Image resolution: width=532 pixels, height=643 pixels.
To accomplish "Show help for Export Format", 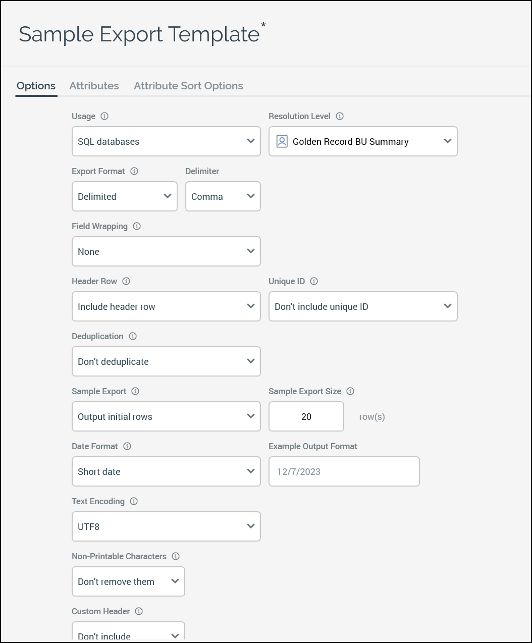I will tap(134, 171).
